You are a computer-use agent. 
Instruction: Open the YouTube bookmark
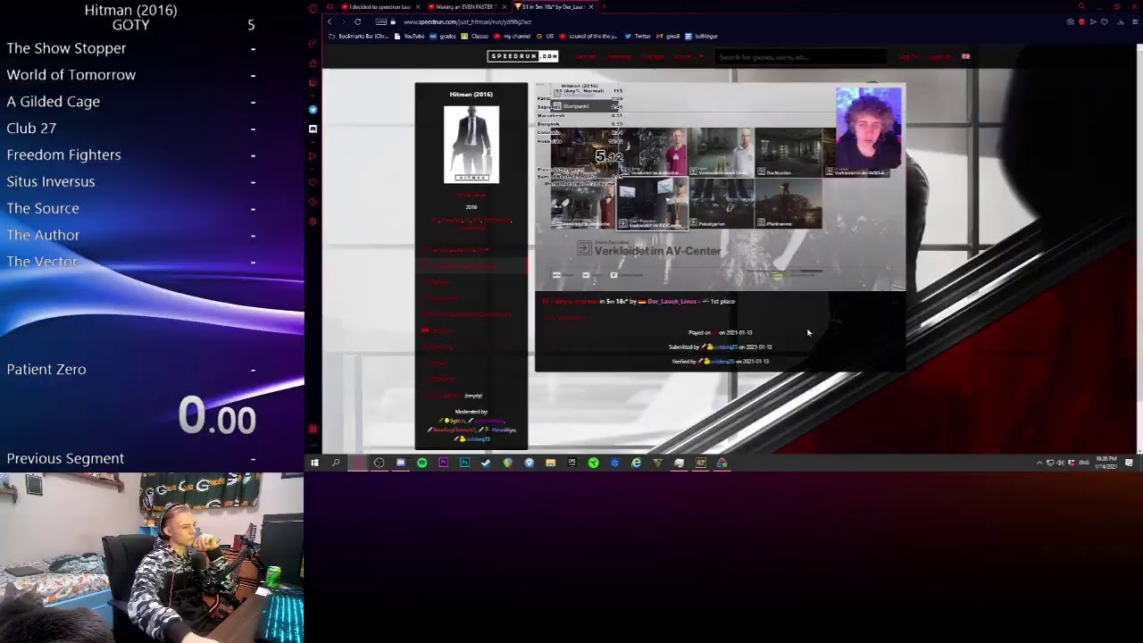click(x=410, y=37)
